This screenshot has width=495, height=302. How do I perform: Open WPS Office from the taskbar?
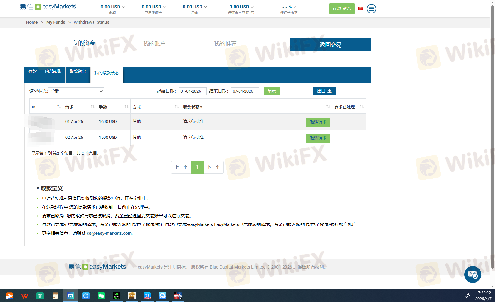[x=25, y=296]
